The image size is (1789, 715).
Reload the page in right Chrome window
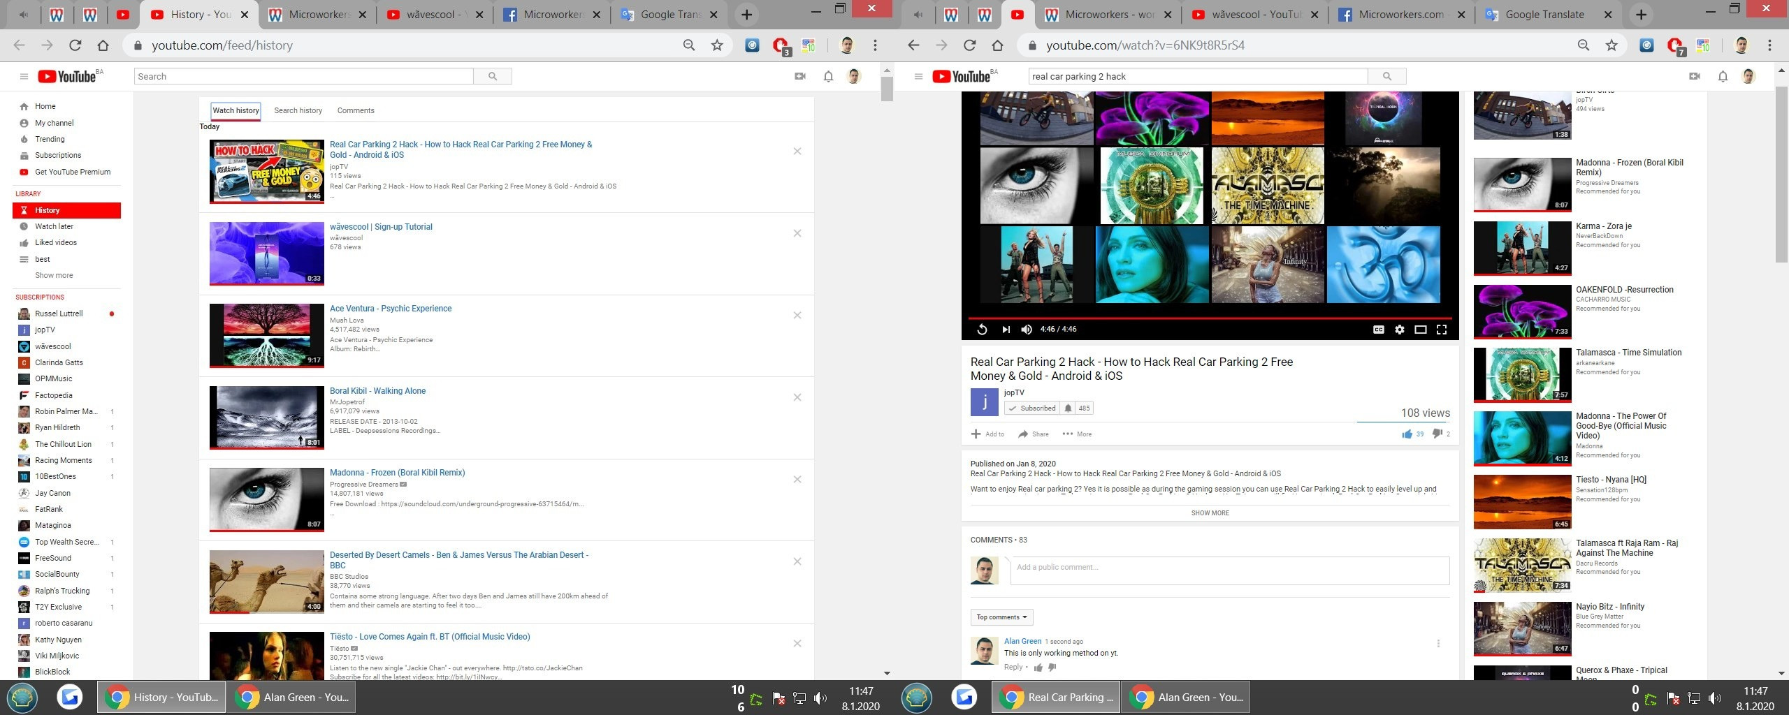click(x=969, y=45)
